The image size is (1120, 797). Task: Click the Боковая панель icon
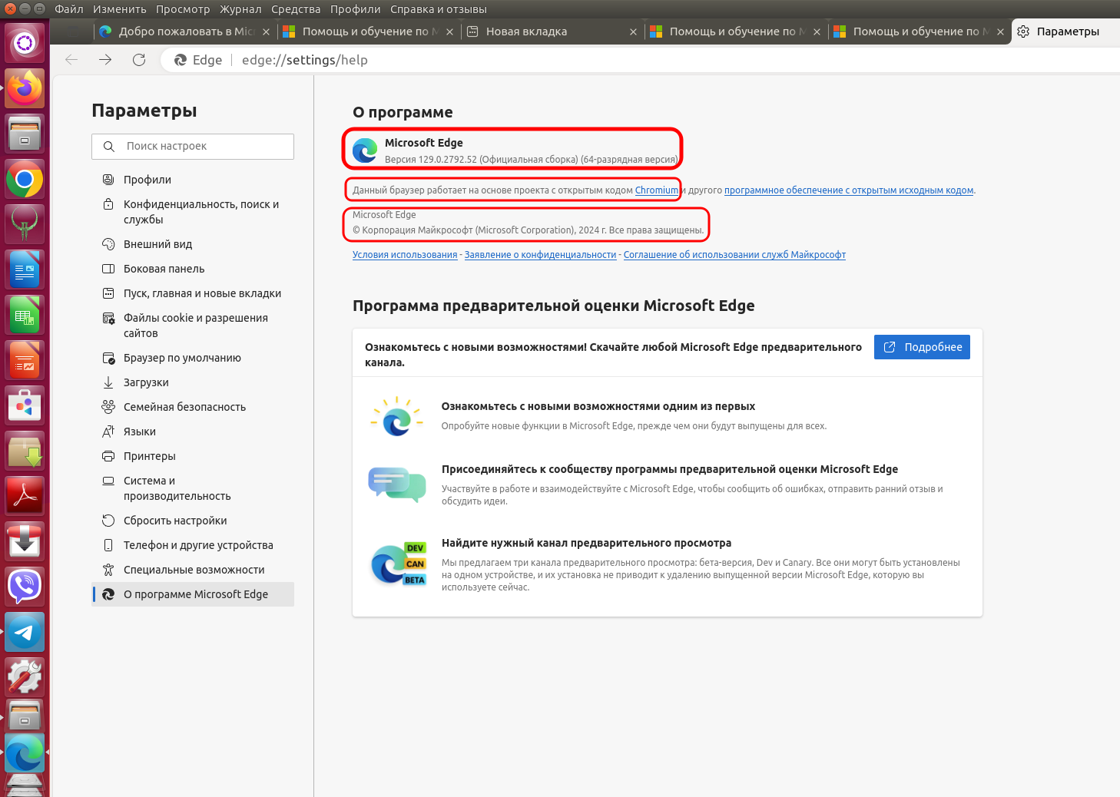coord(108,269)
